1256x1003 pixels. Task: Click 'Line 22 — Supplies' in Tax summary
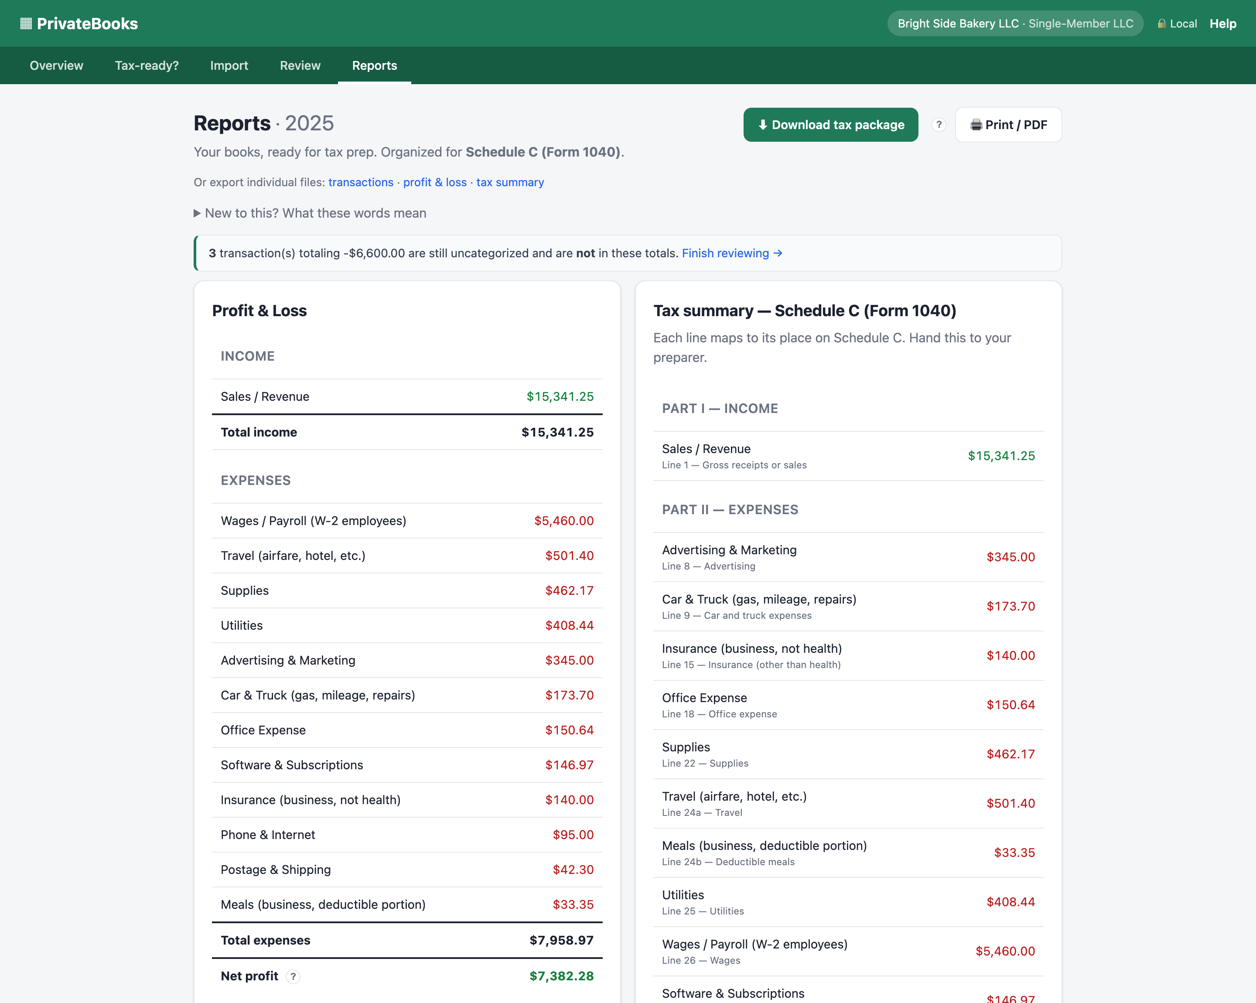pyautogui.click(x=705, y=764)
